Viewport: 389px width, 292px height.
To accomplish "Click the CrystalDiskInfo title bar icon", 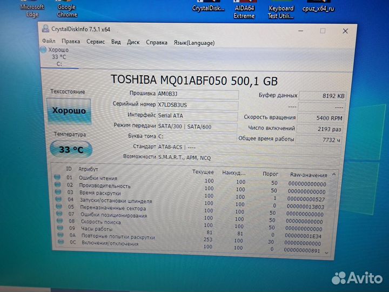I will (x=45, y=29).
